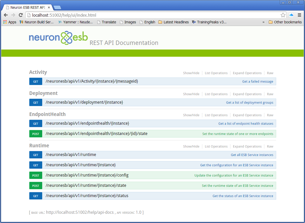Click the GET badge for runtime status

[x=36, y=196]
